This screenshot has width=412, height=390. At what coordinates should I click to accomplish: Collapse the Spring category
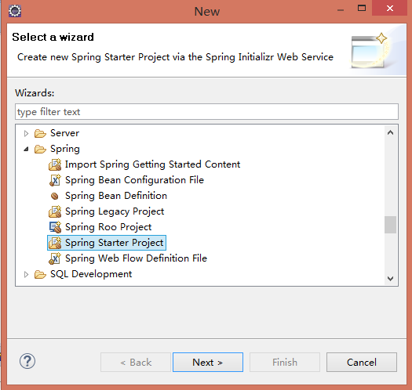26,150
